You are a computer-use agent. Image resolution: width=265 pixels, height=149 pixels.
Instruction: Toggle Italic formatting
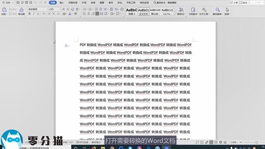click(x=33, y=14)
